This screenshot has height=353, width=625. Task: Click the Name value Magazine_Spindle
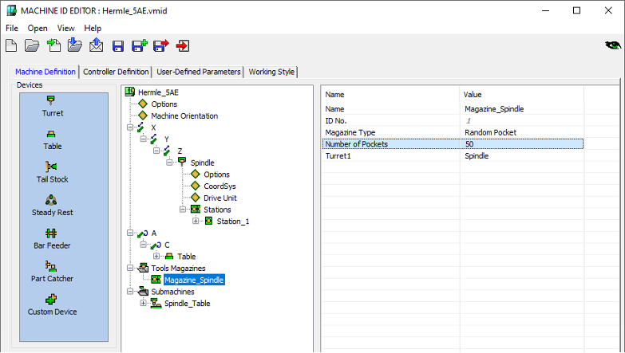[x=494, y=109]
